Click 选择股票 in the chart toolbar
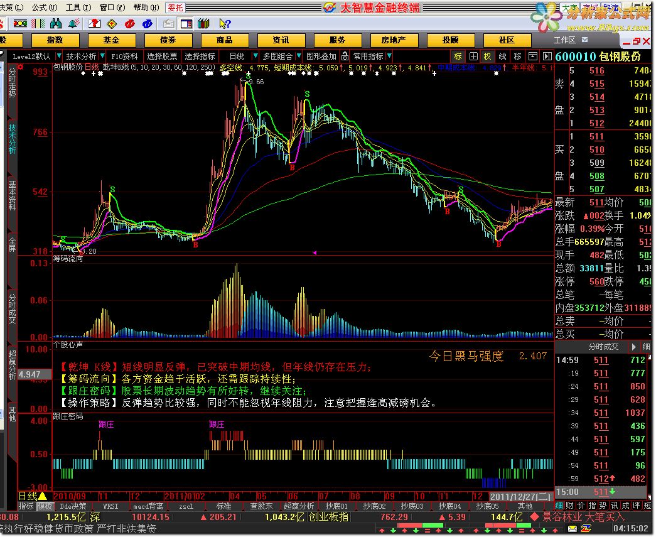 162,56
